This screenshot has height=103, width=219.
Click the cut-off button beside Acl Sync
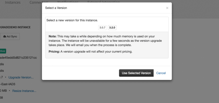pyautogui.click(x=0, y=37)
